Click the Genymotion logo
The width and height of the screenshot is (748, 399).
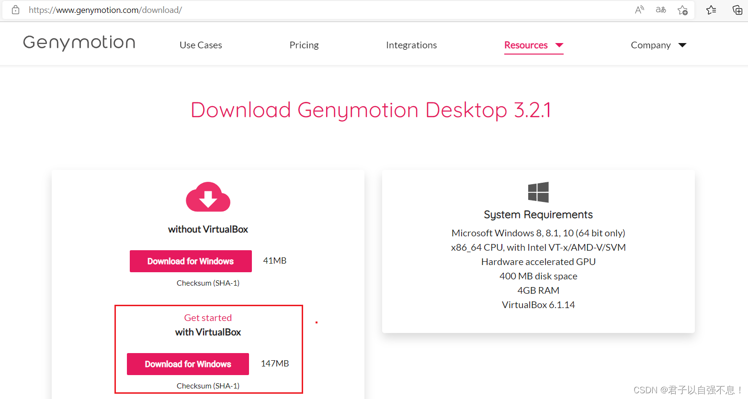click(79, 43)
